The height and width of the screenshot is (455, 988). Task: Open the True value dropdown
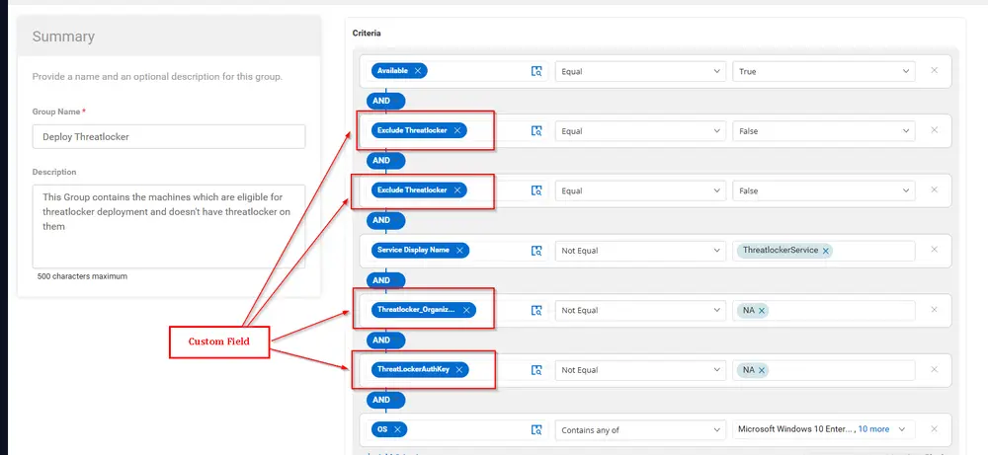[x=824, y=71]
